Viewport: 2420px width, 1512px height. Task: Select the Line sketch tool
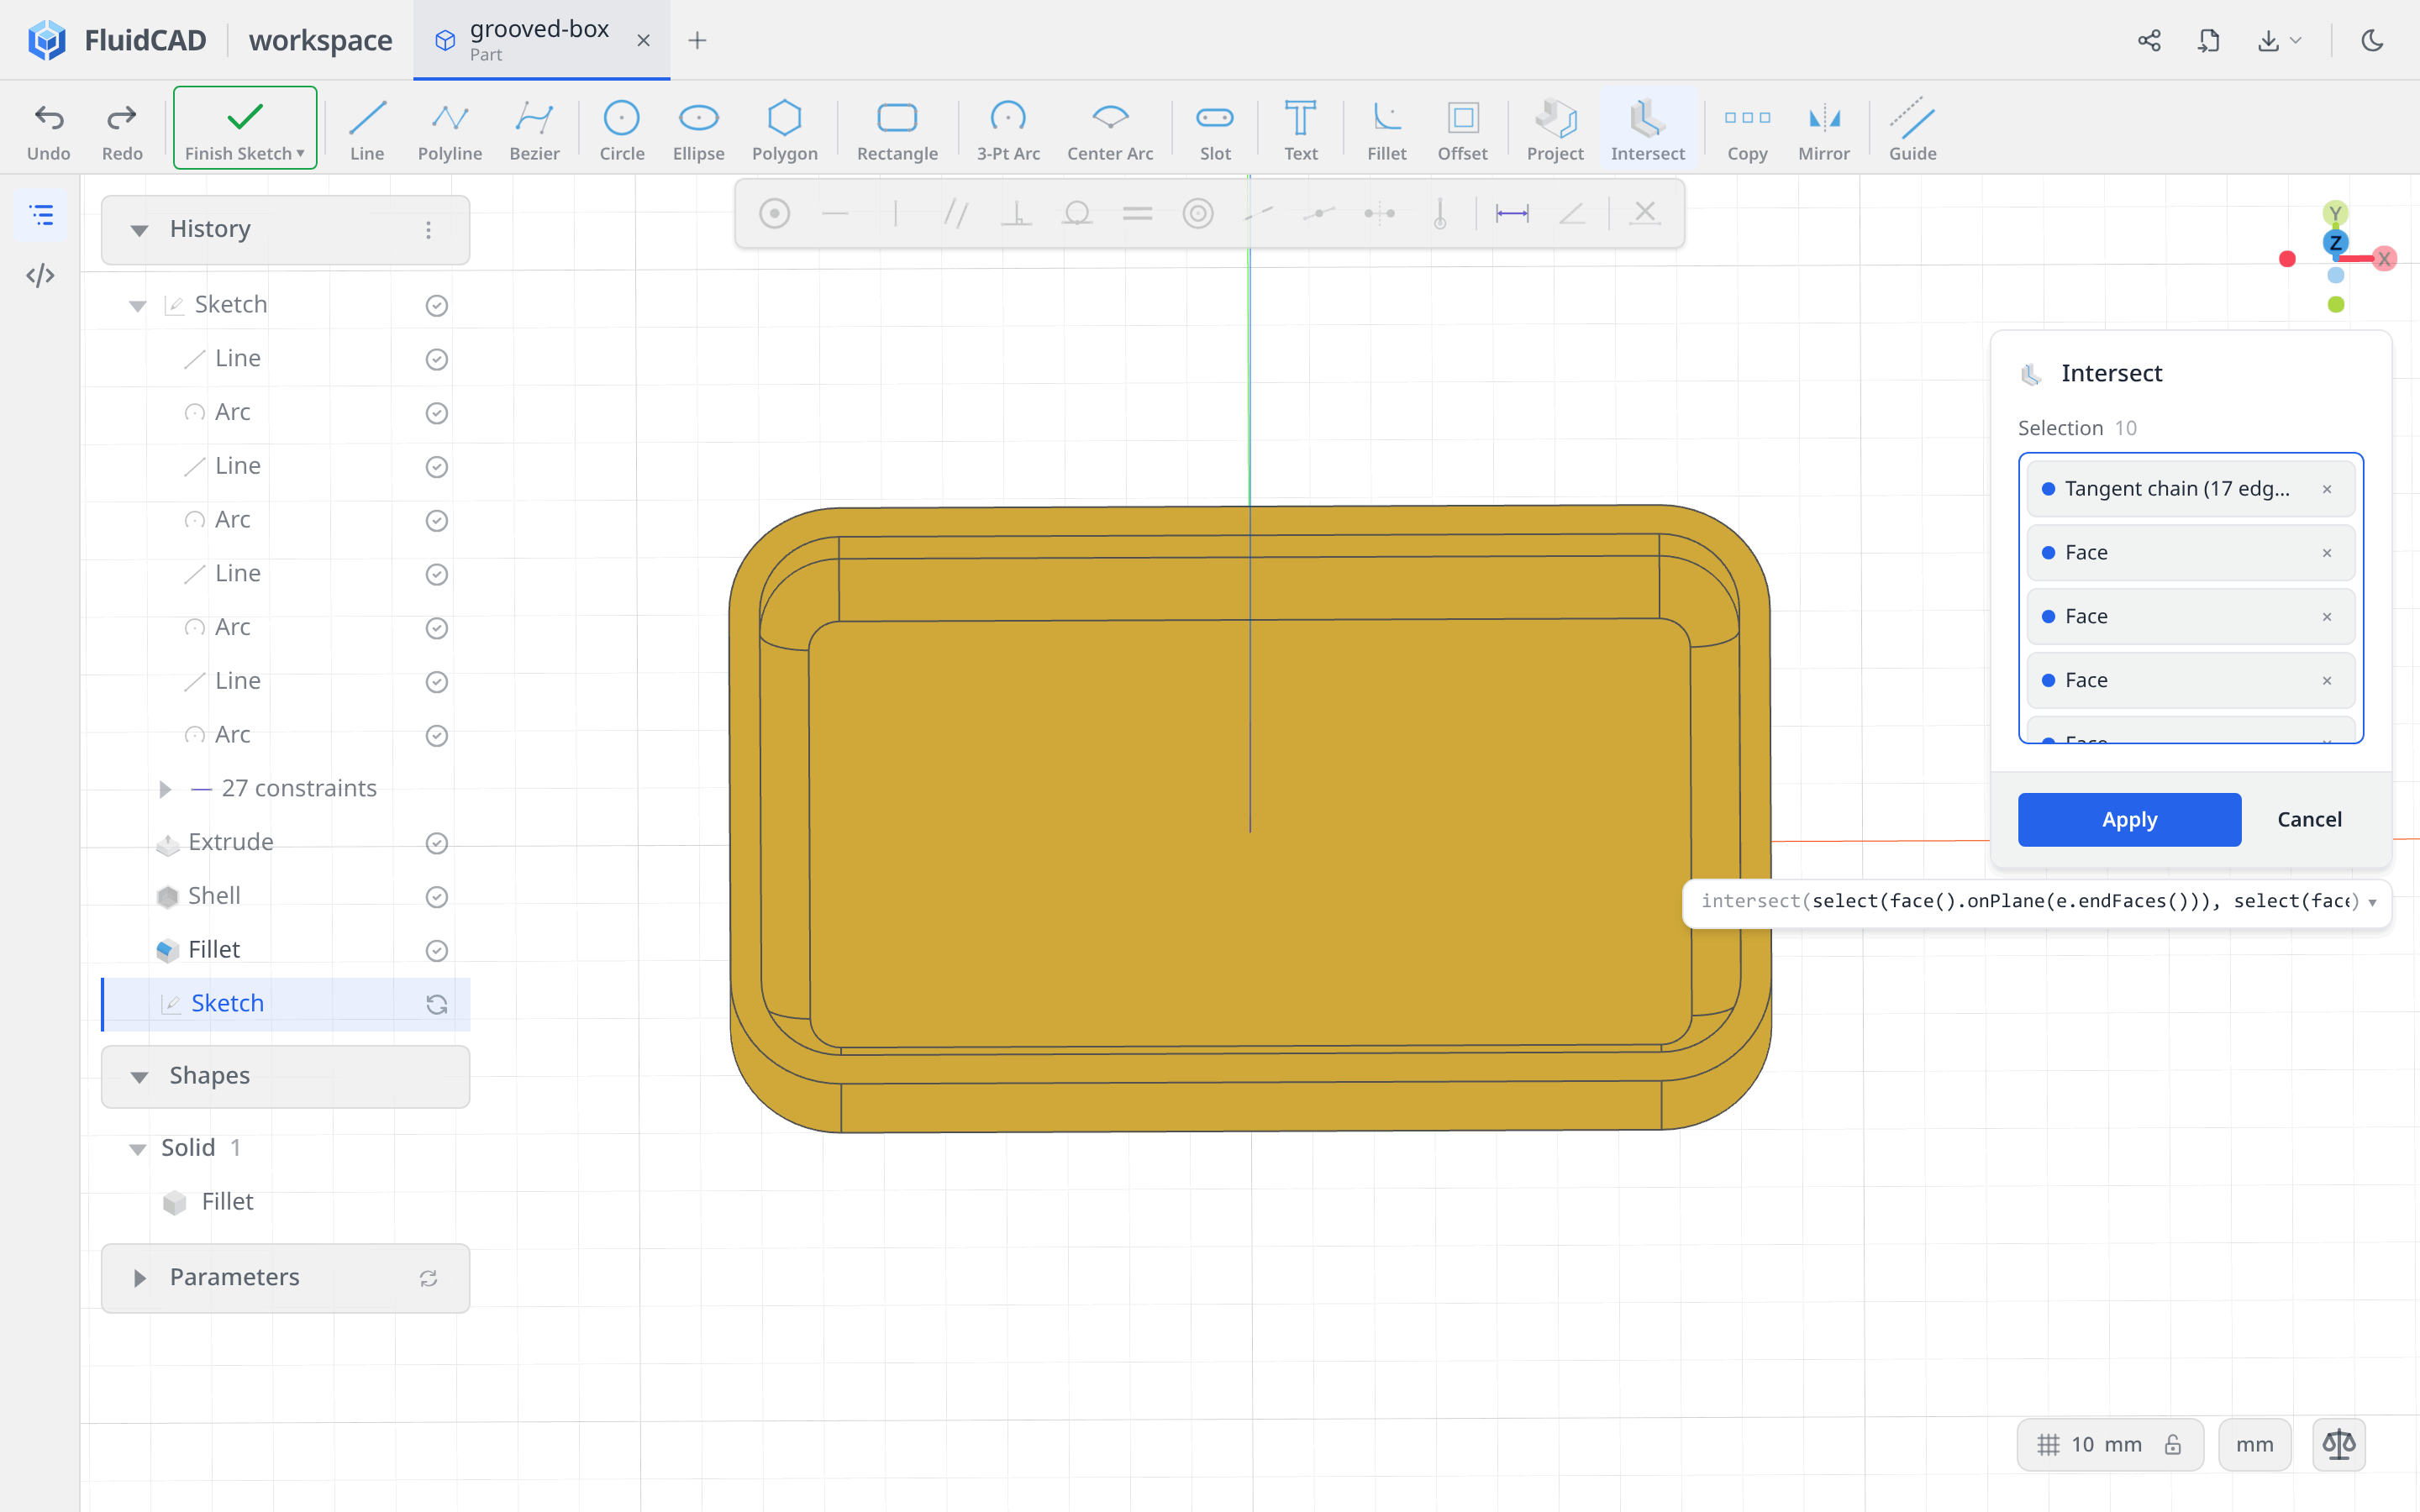367,129
